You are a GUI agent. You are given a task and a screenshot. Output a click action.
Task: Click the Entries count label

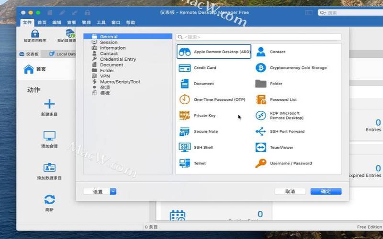(x=373, y=130)
